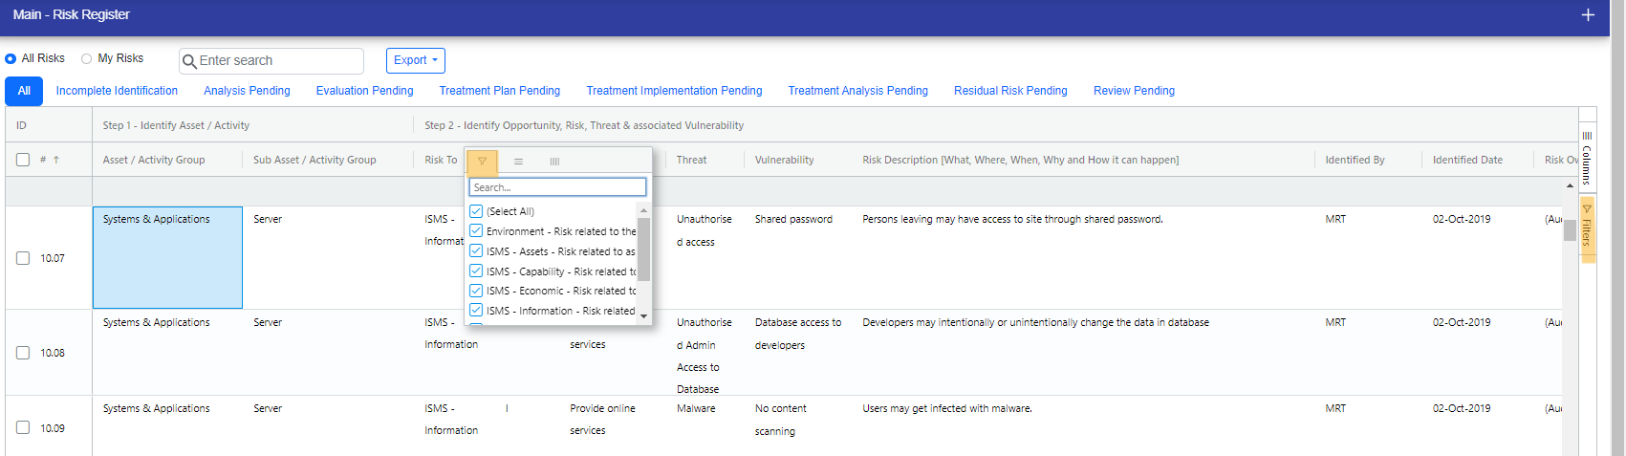Image resolution: width=1626 pixels, height=456 pixels.
Task: Open the Columns side panel
Action: (1587, 159)
